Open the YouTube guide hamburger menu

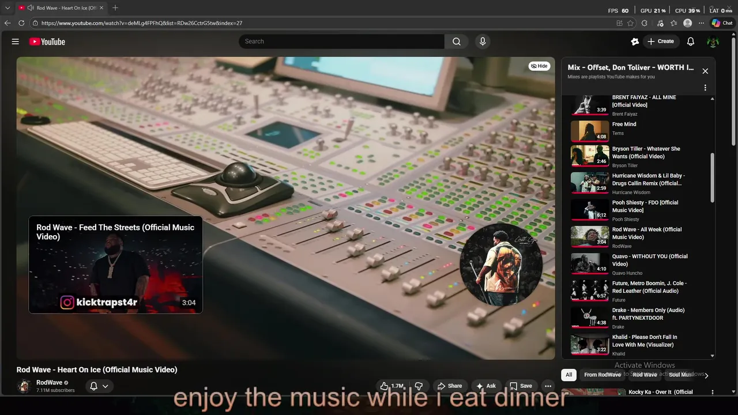click(x=16, y=41)
